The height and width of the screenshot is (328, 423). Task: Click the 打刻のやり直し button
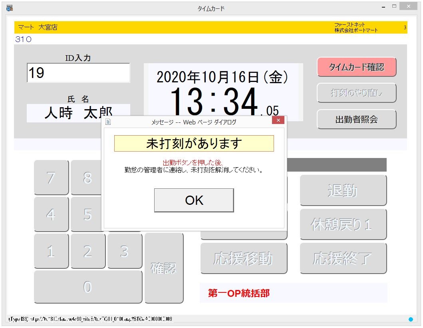click(x=356, y=93)
